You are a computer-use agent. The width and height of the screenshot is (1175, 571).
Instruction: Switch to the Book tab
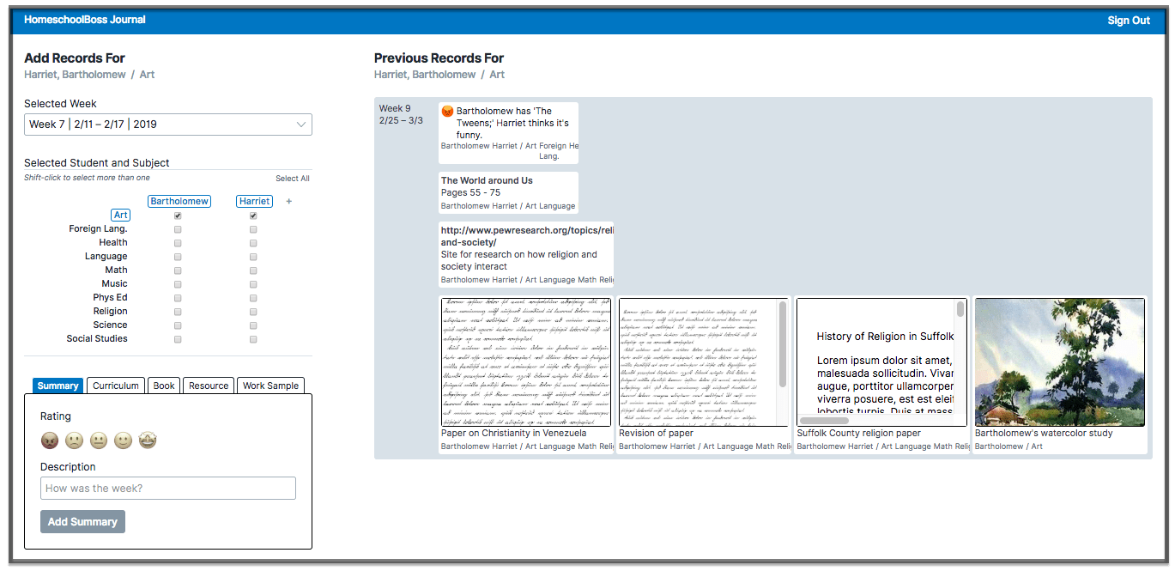pos(164,386)
